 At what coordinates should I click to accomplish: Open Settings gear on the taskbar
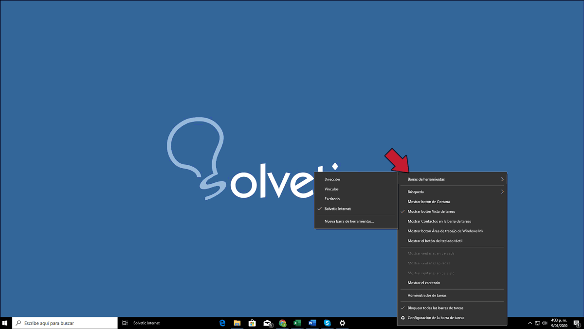343,323
